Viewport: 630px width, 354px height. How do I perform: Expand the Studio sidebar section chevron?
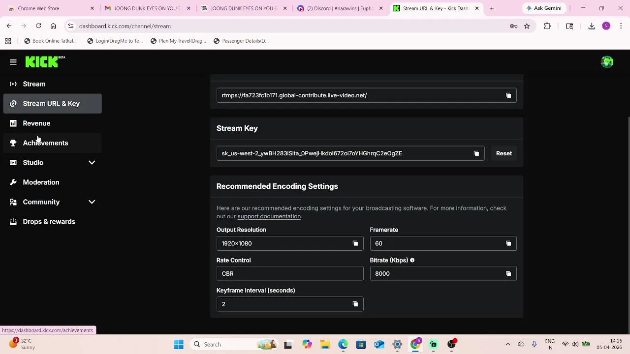click(92, 163)
